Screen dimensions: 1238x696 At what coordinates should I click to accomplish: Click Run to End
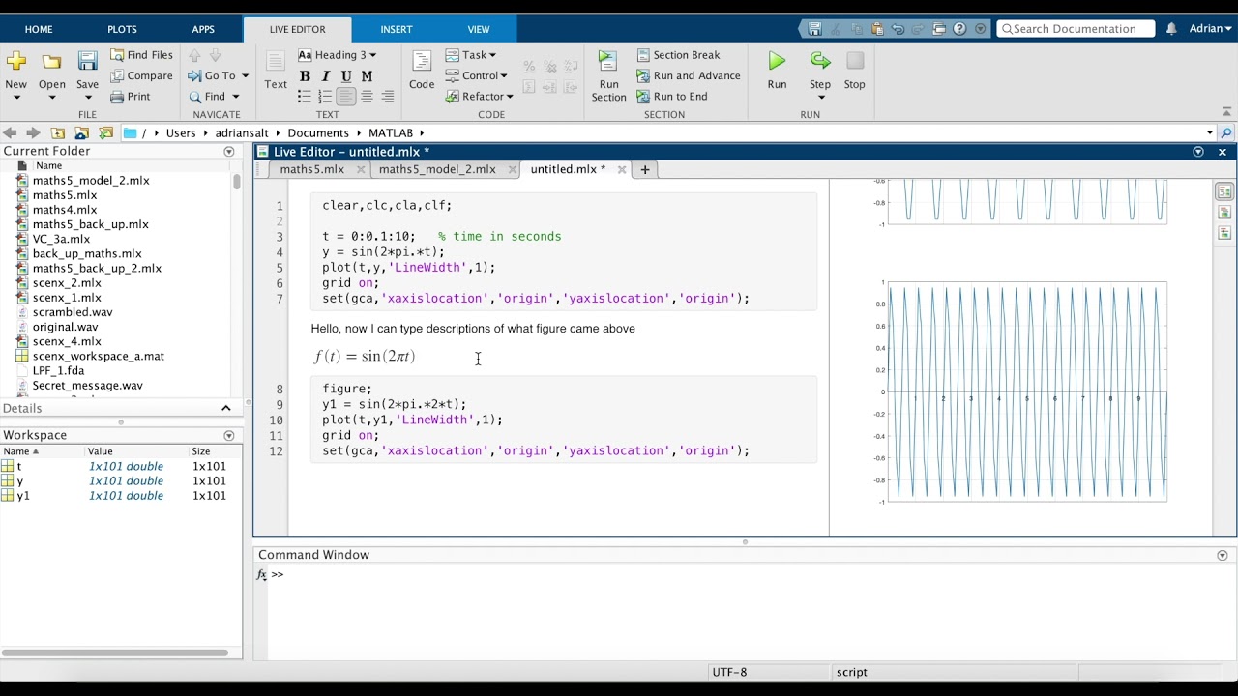pos(671,97)
